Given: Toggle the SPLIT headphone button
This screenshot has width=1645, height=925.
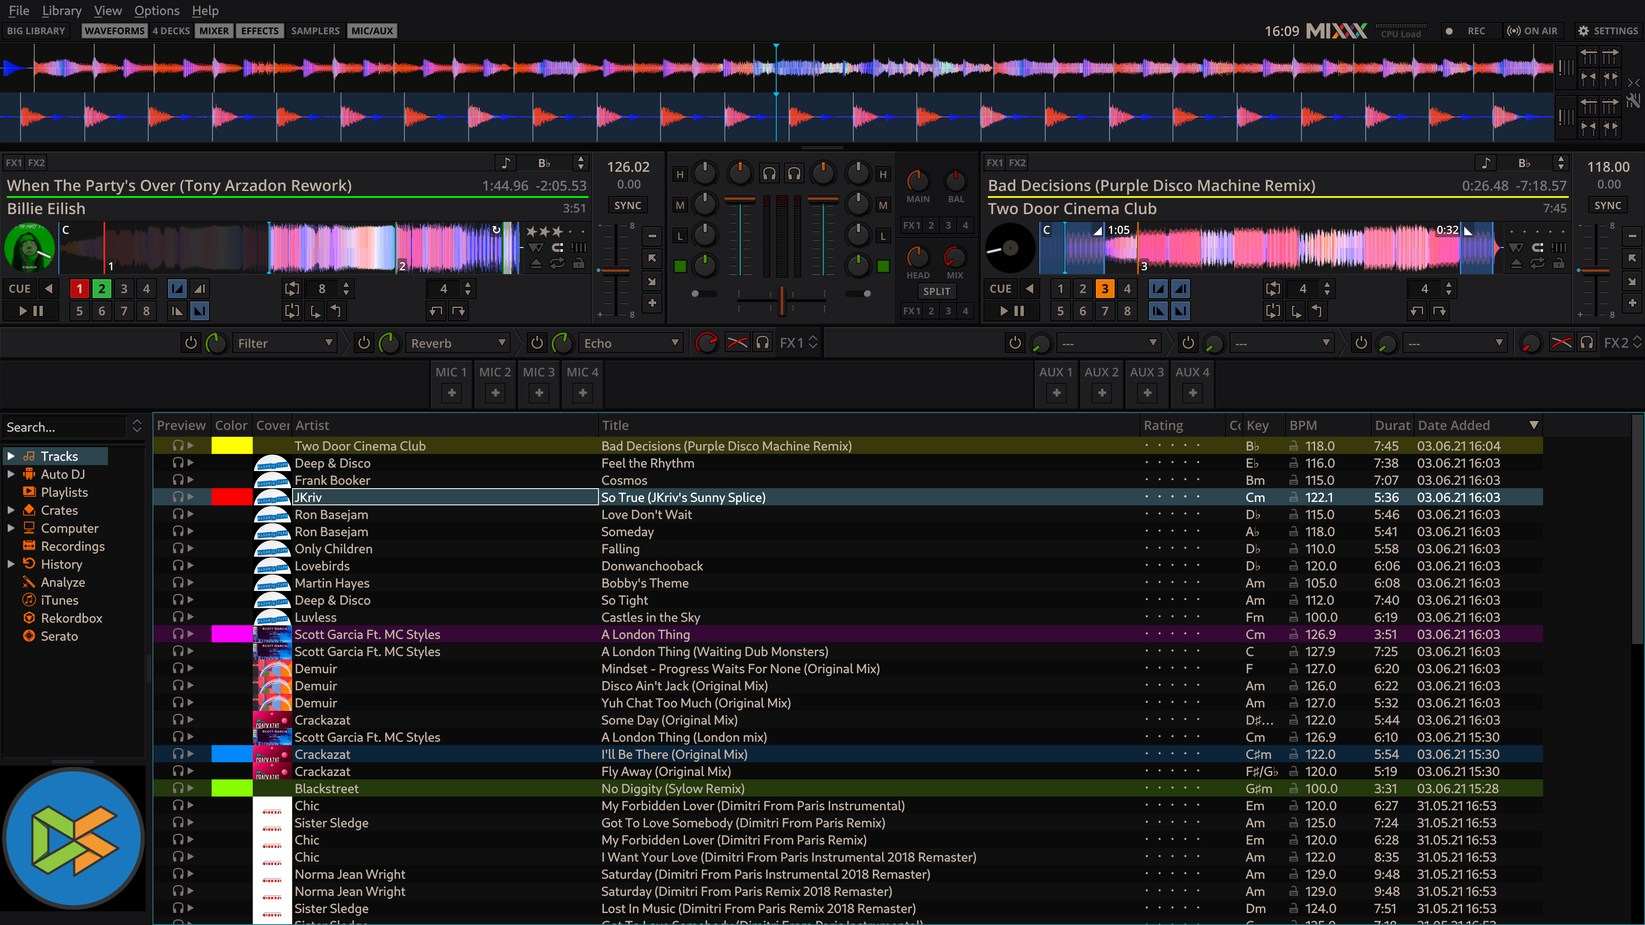Looking at the screenshot, I should tap(936, 291).
